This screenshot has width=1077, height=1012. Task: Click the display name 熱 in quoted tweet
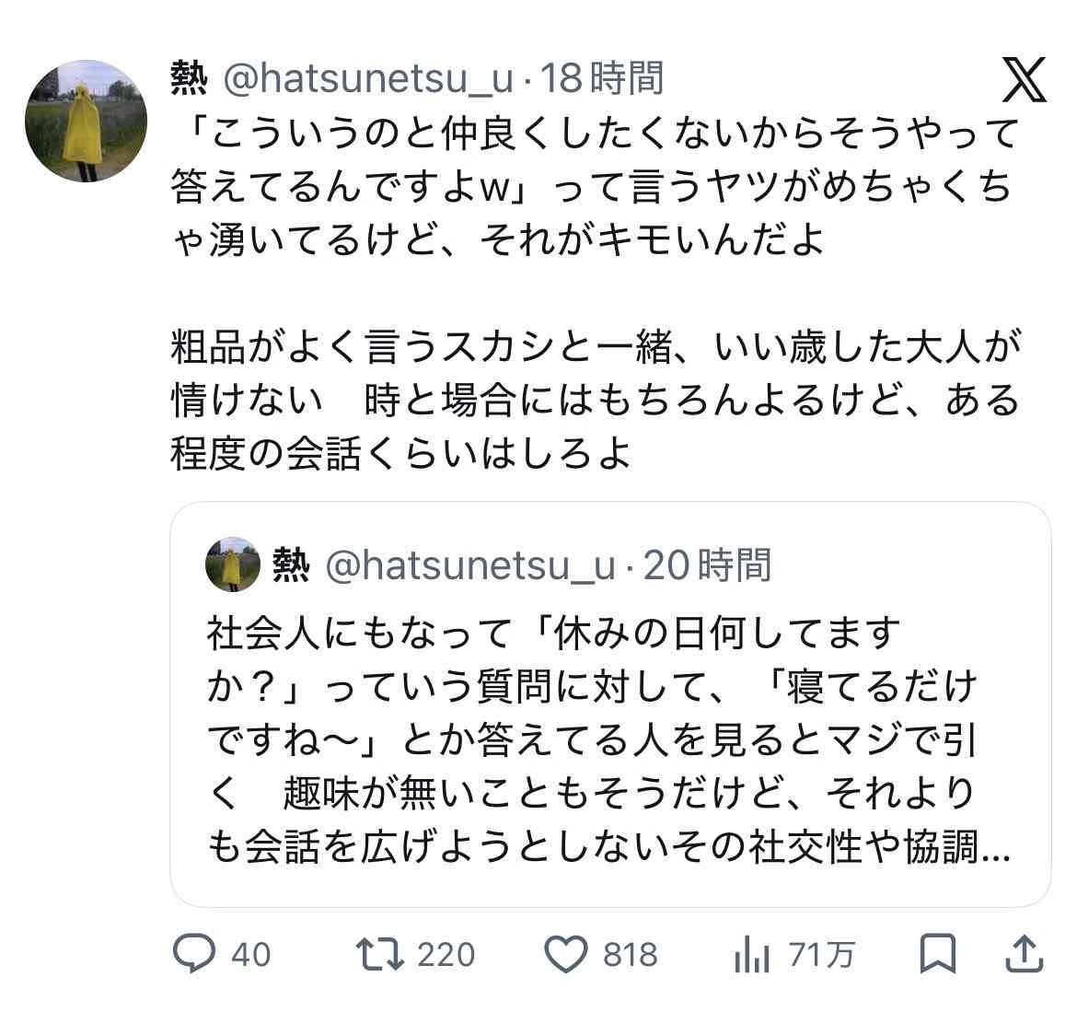[291, 564]
